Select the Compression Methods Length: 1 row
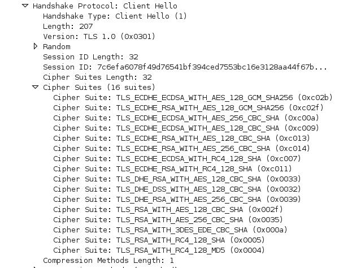The width and height of the screenshot is (361, 268). point(108,260)
